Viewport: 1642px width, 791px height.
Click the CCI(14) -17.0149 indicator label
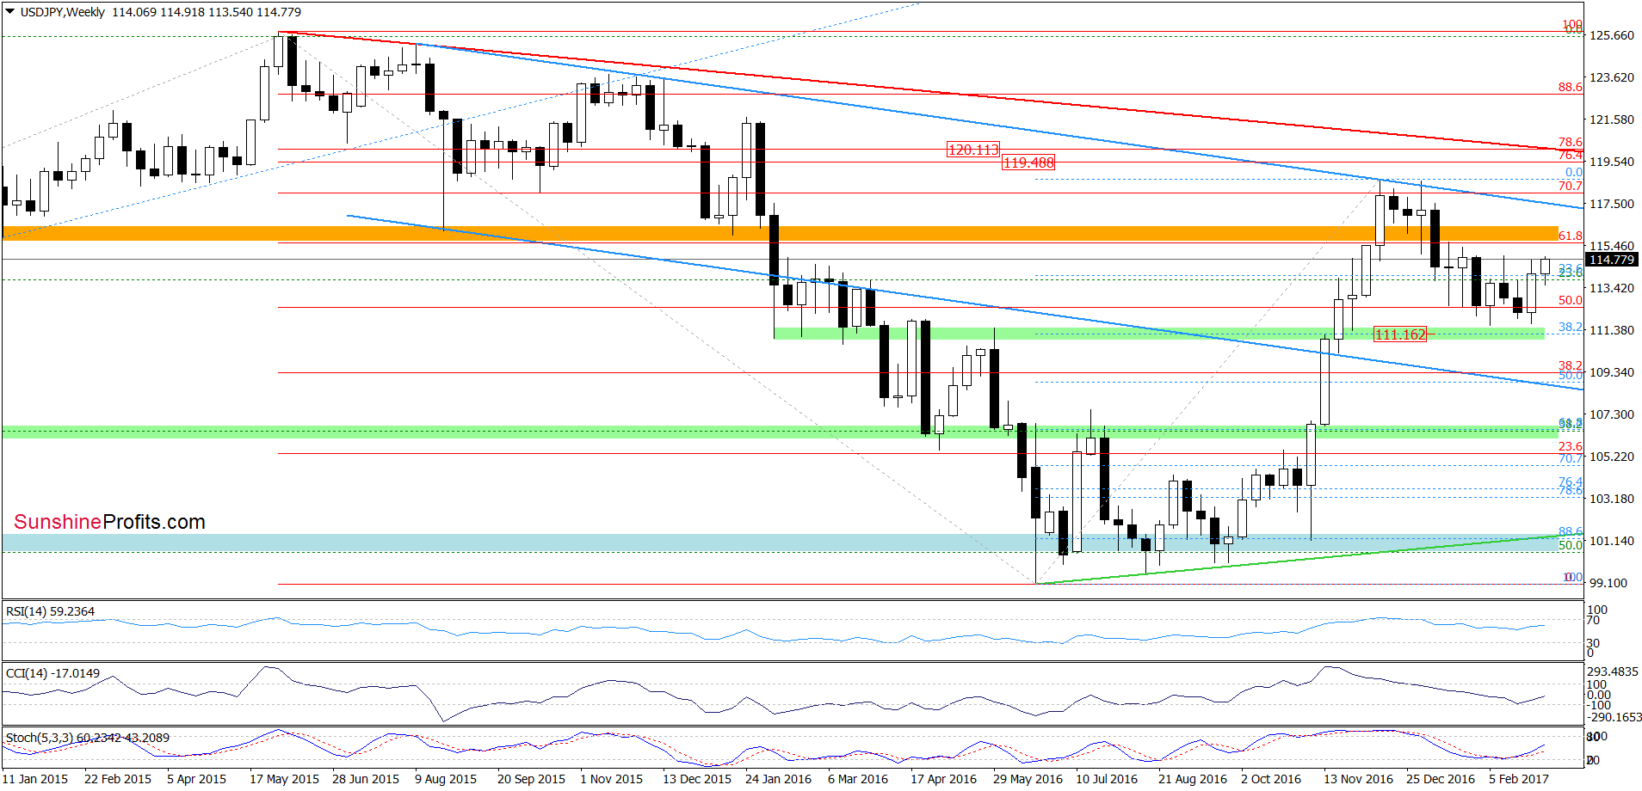click(x=52, y=673)
